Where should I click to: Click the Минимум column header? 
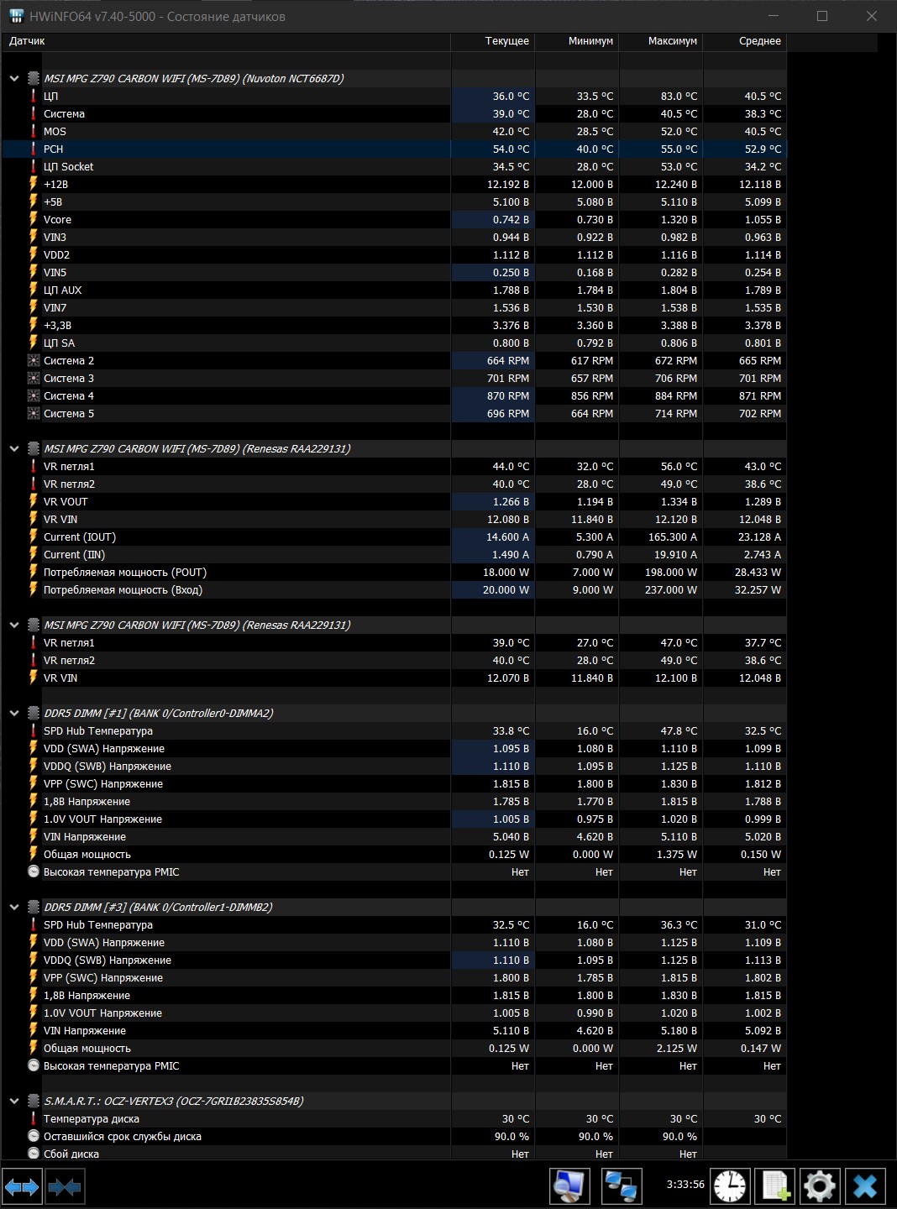coord(577,41)
